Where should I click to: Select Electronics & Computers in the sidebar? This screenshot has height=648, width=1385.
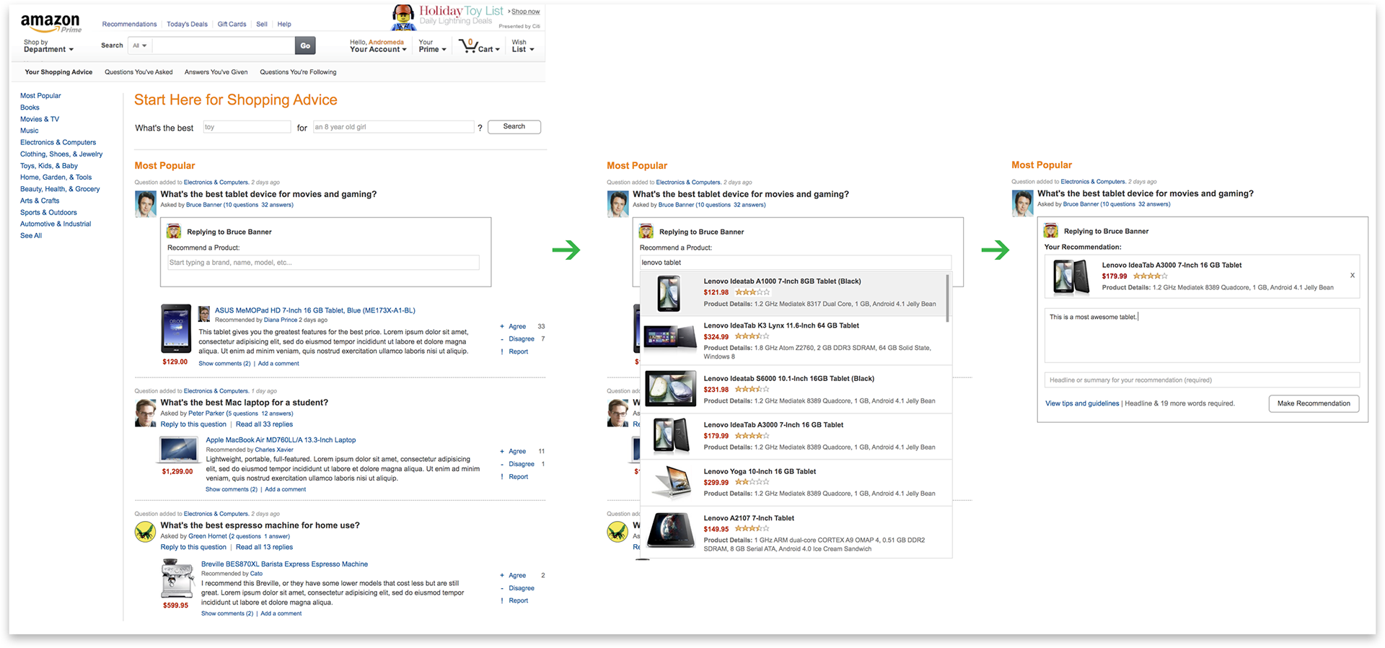tap(58, 143)
